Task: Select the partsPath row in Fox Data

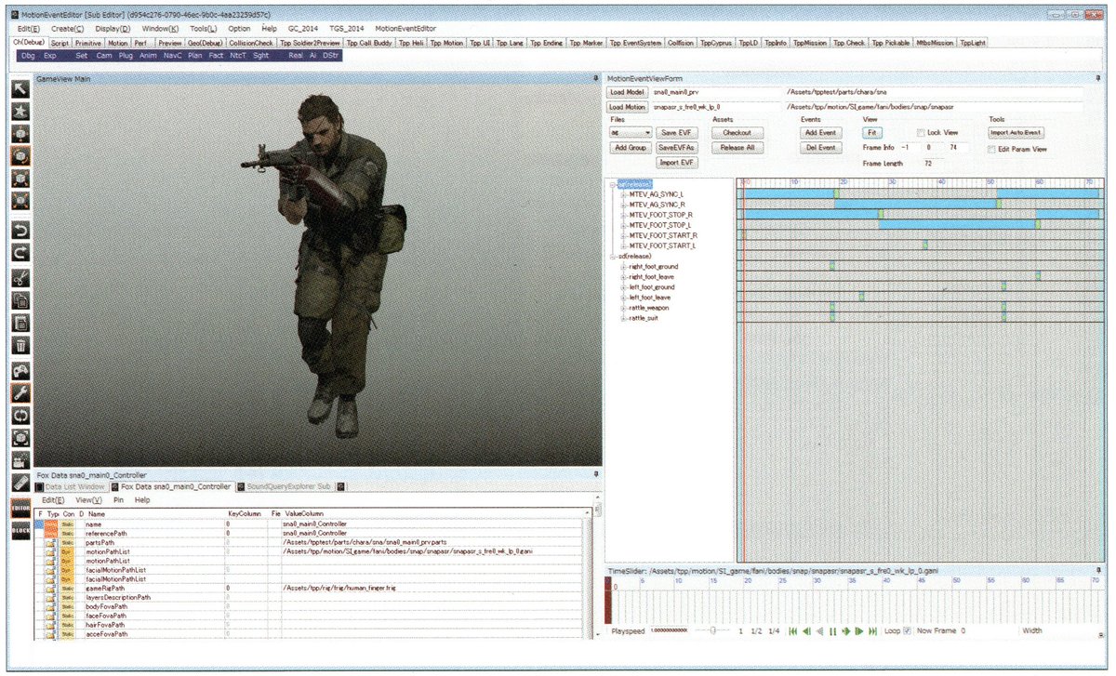Action: click(312, 542)
